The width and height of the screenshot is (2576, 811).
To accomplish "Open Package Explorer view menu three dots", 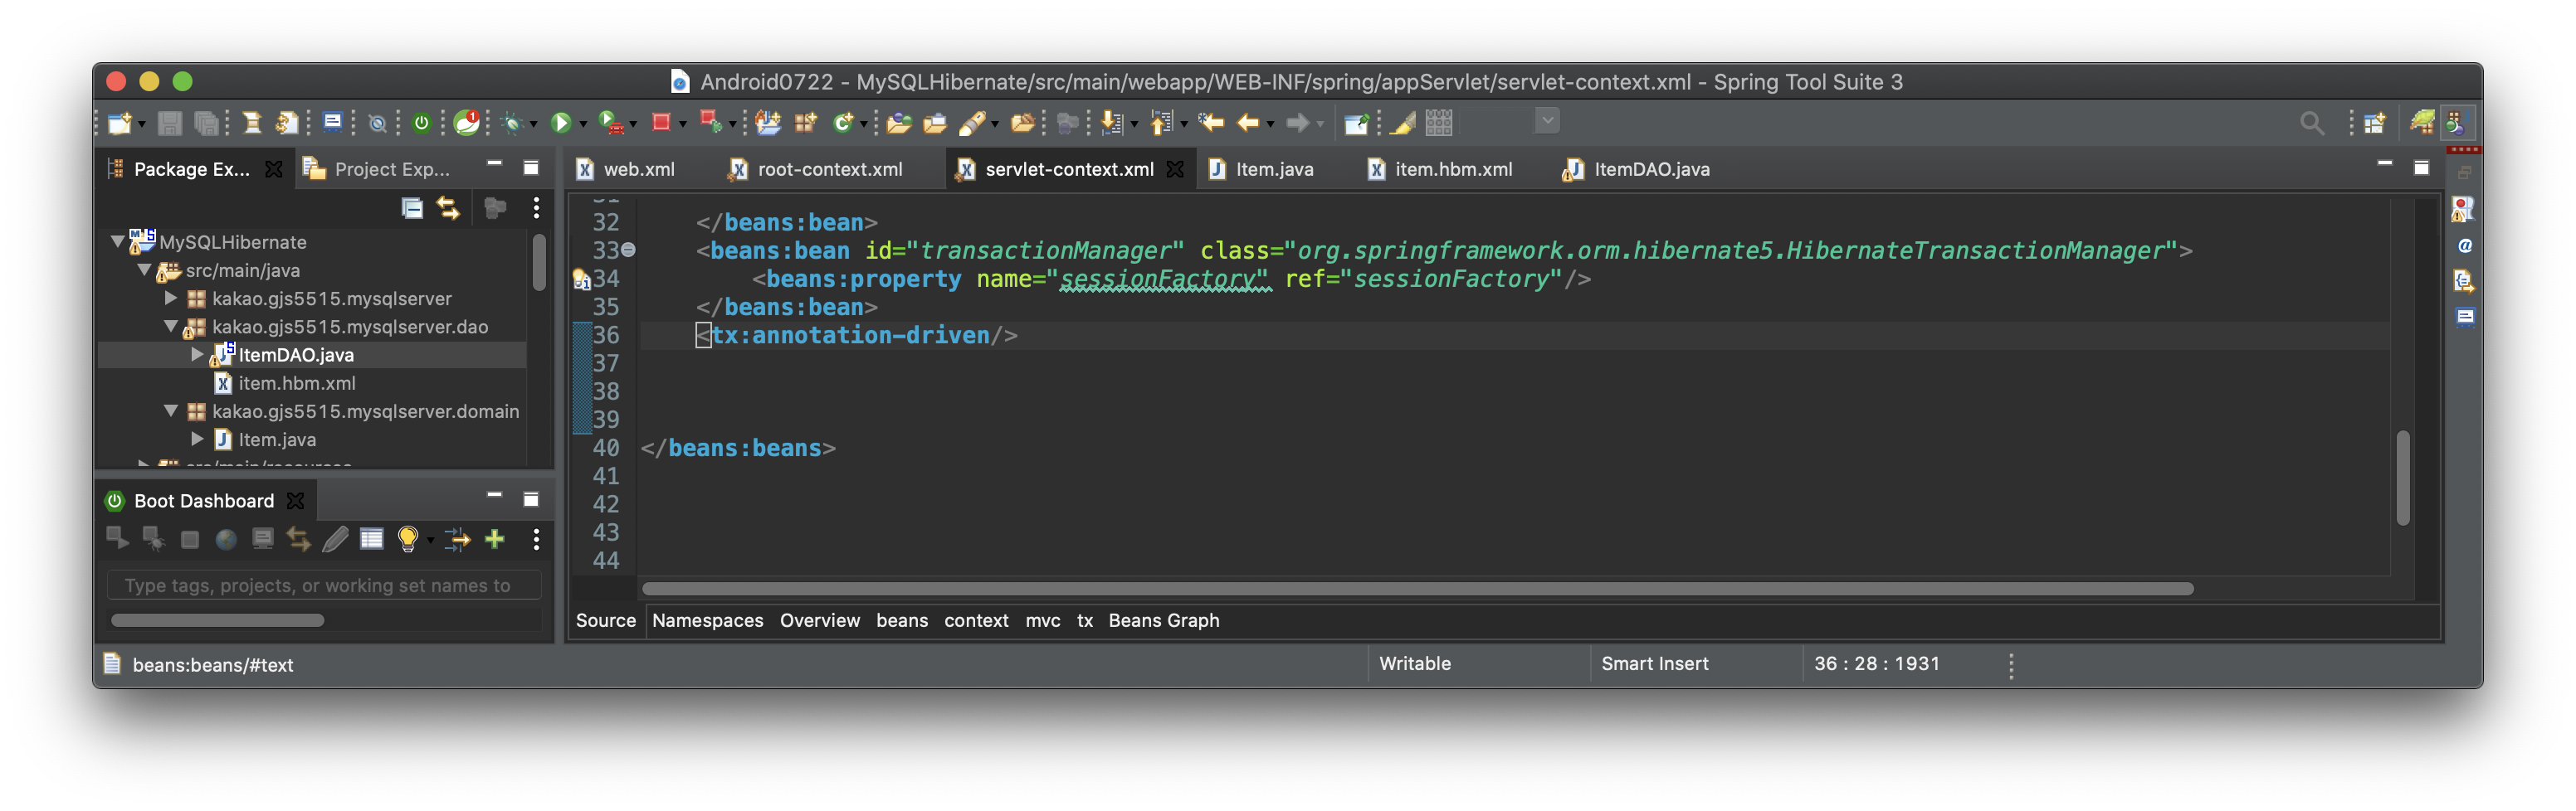I will point(536,208).
